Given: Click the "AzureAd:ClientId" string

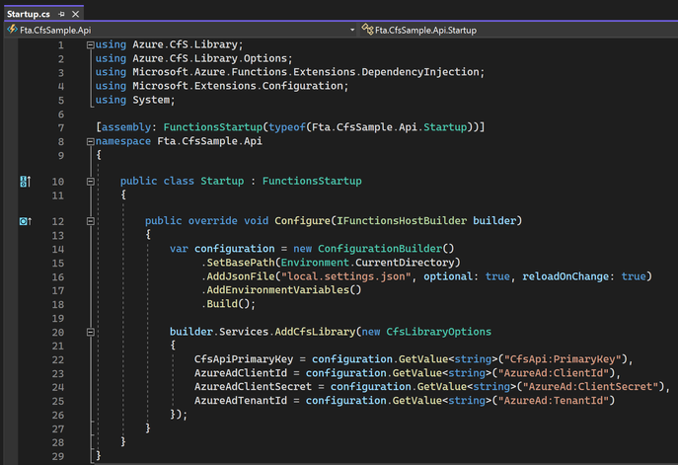Looking at the screenshot, I should pyautogui.click(x=553, y=373).
